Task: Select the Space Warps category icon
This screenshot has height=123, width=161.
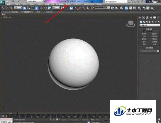Action: 156,22
